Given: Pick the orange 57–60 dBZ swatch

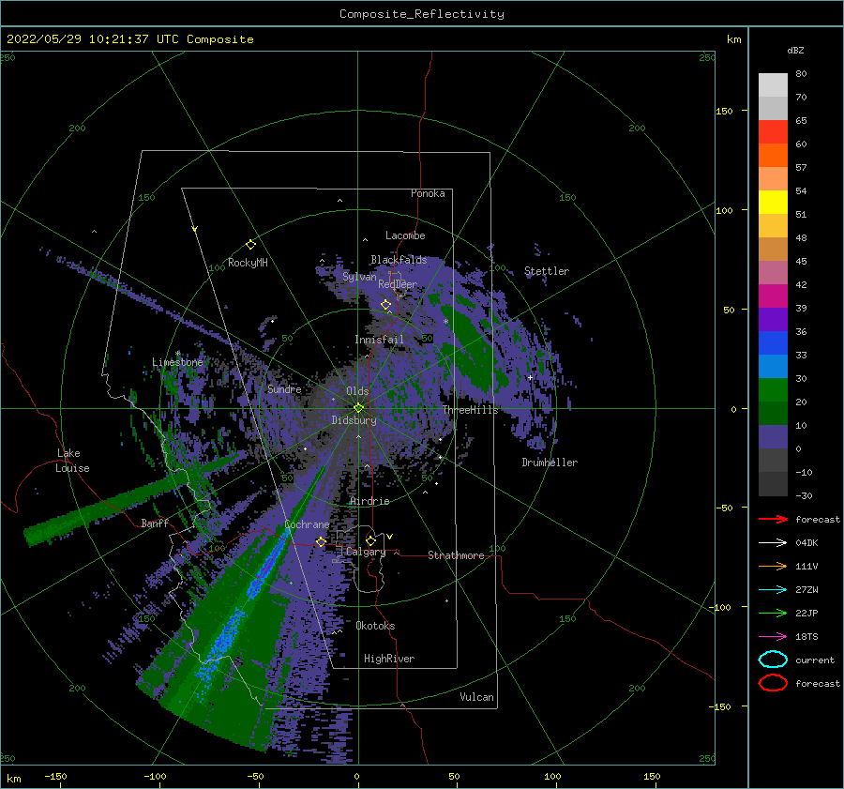Looking at the screenshot, I should pos(773,156).
